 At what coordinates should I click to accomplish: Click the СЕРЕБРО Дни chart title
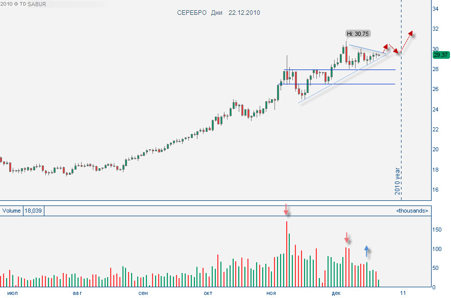(199, 13)
